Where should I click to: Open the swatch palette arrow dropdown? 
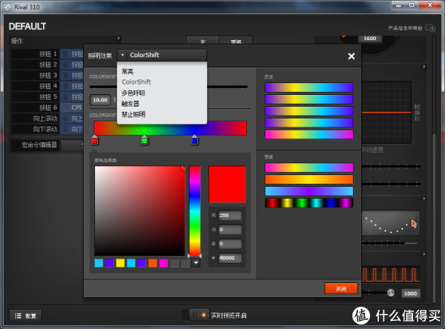tap(196, 263)
